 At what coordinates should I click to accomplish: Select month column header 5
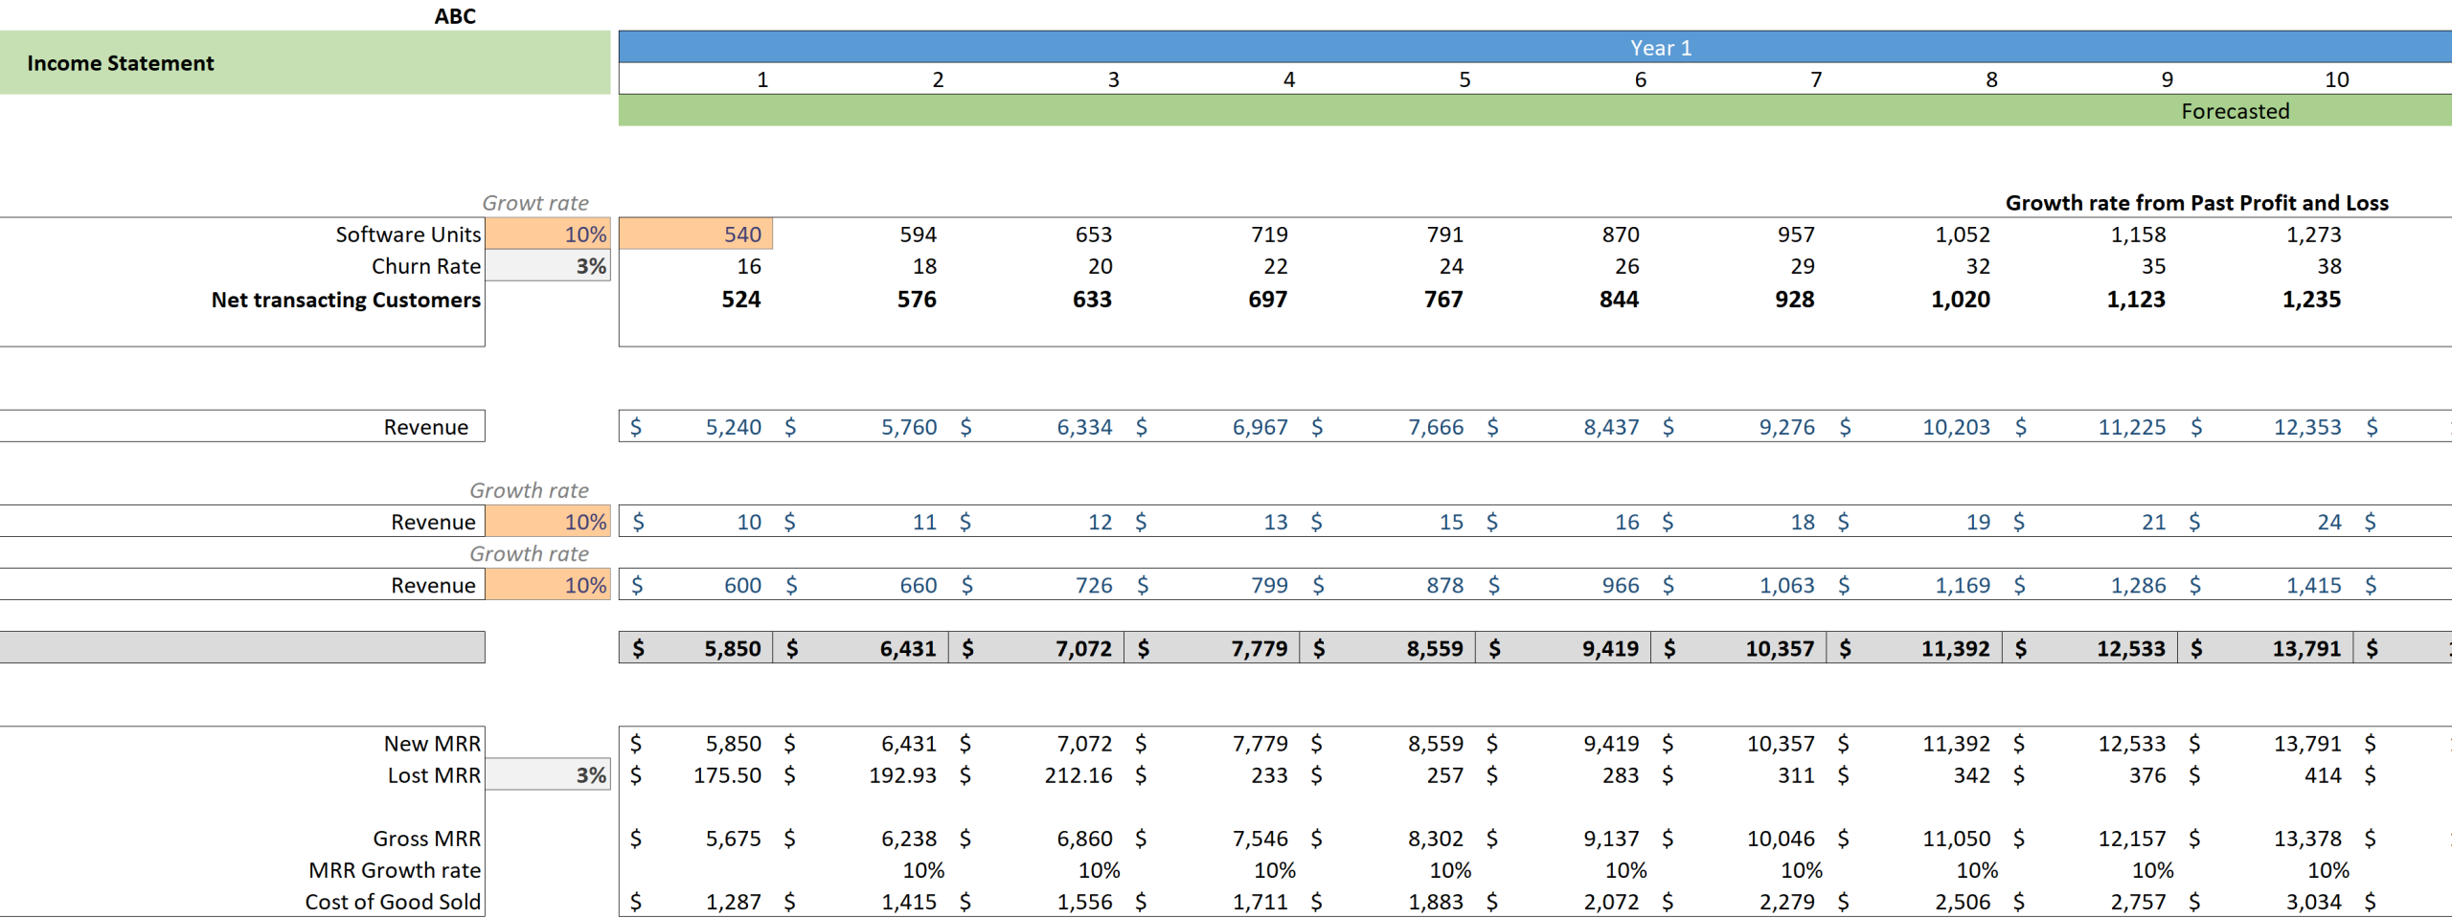tap(1464, 79)
